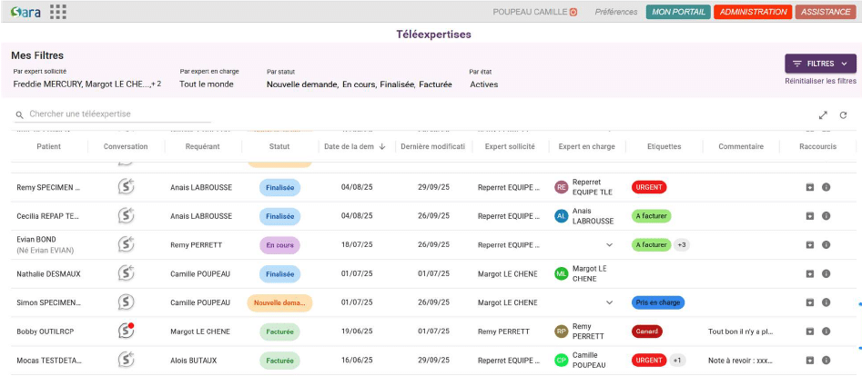Archive the Simon SPECIMEN row

pyautogui.click(x=809, y=302)
